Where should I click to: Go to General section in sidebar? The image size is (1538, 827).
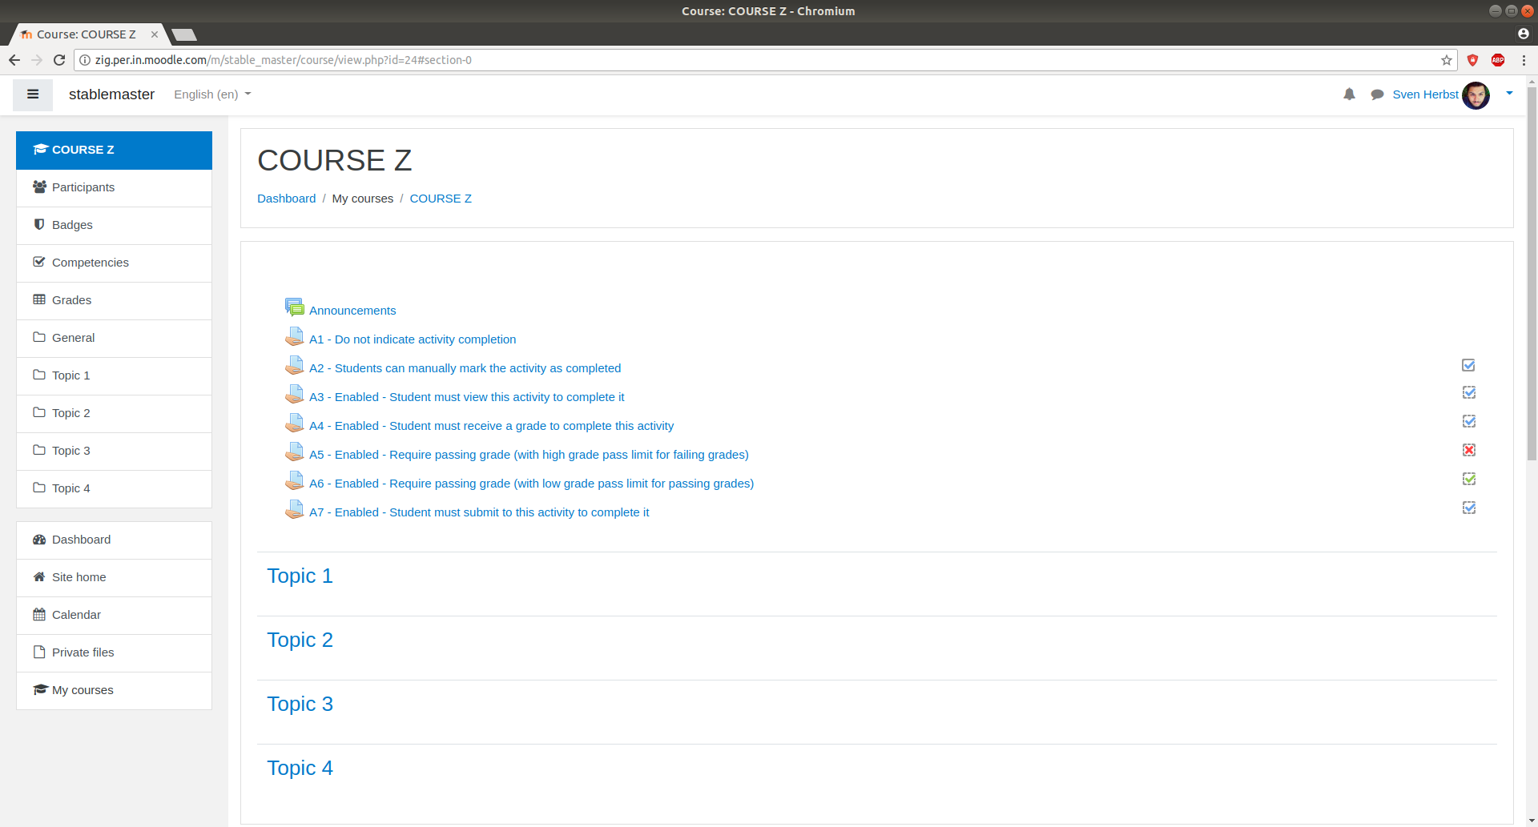114,338
